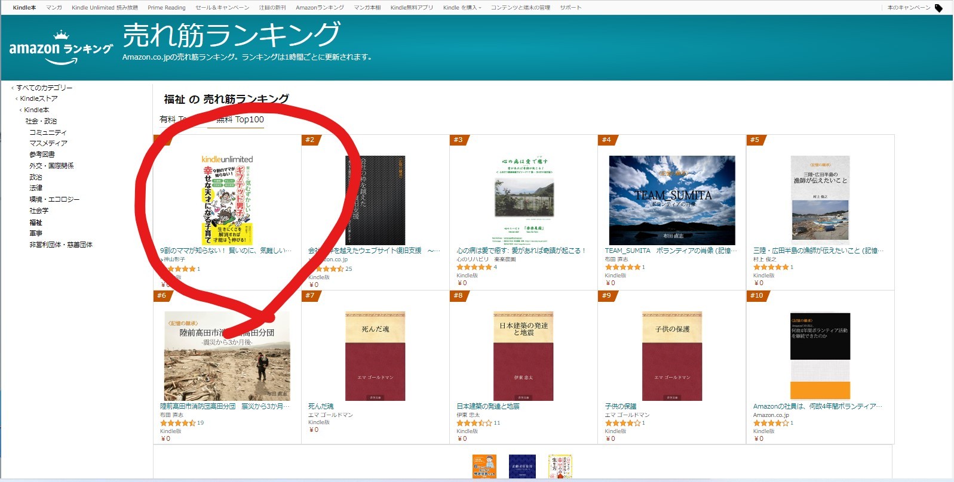954x482 pixels.
Task: Open the title link TEAM_SUMITA ボランティアの肖像
Action: tap(671, 251)
